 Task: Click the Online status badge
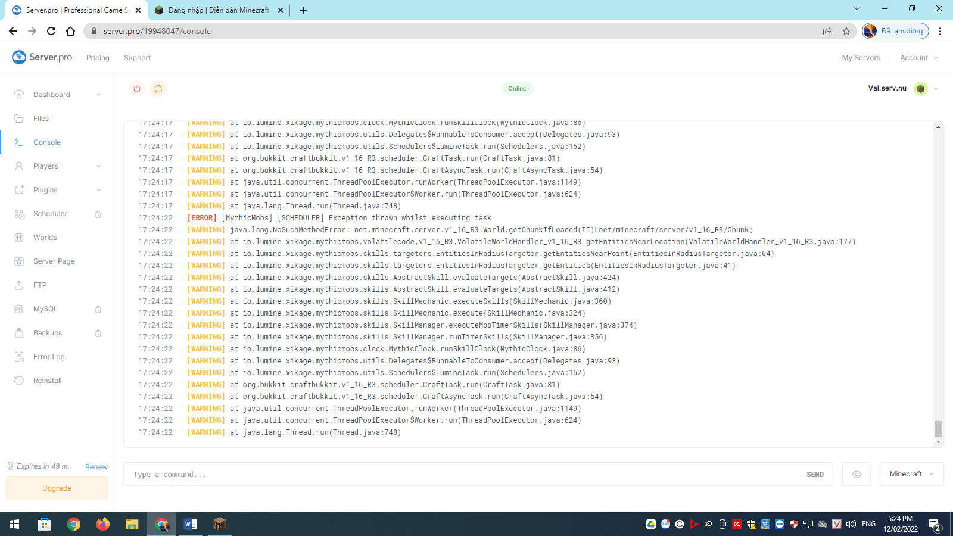click(517, 89)
